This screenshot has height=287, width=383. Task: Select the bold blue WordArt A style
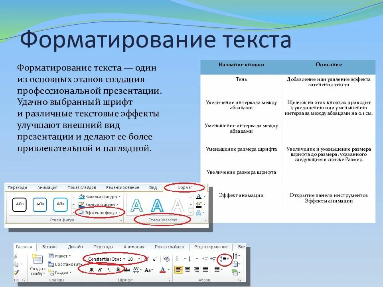[x=157, y=205]
